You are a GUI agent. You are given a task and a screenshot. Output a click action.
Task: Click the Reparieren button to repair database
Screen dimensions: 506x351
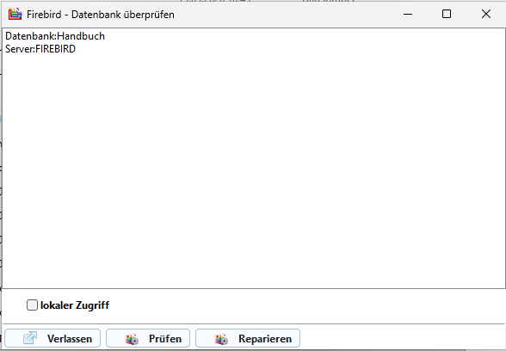coord(248,338)
